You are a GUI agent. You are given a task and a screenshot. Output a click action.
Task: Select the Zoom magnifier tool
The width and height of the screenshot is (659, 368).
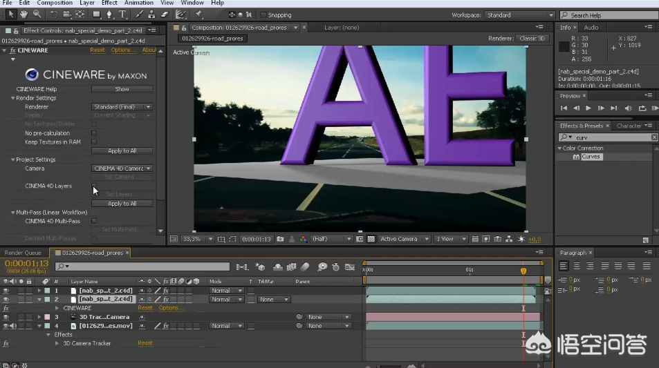pos(37,14)
